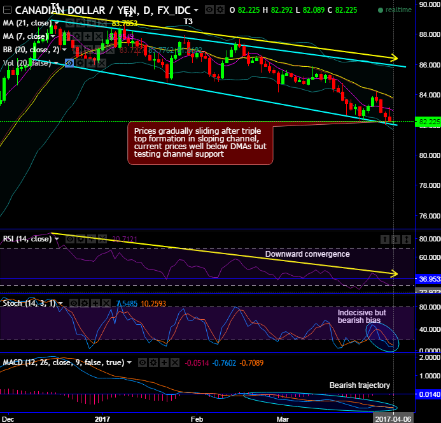Click plus icon next to RSI (14, close)
The width and height of the screenshot is (441, 423).
92,240
